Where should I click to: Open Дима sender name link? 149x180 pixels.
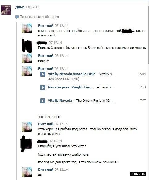pos(20,7)
